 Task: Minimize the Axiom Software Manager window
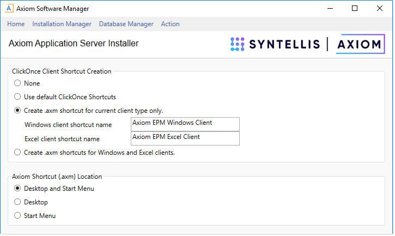[x=330, y=9]
